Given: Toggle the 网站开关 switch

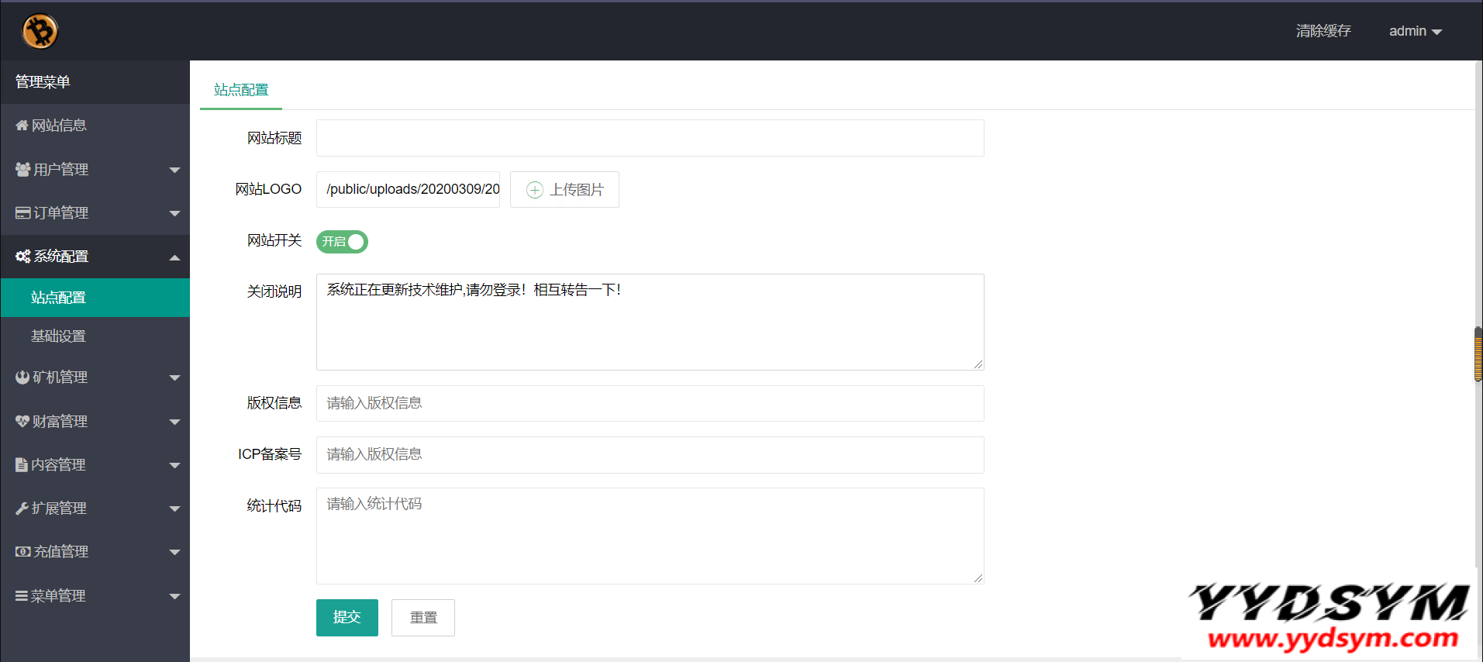Looking at the screenshot, I should coord(342,242).
